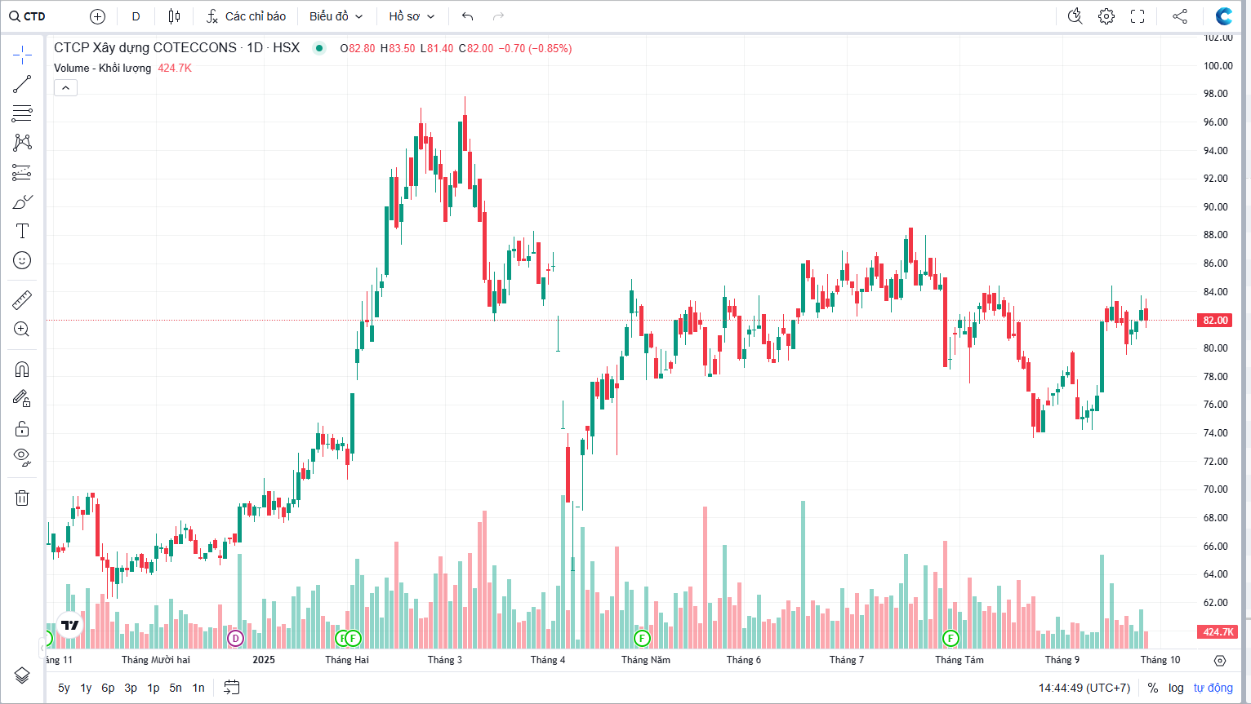Select the Text annotation tool
Image resolution: width=1251 pixels, height=704 pixels.
coord(22,231)
